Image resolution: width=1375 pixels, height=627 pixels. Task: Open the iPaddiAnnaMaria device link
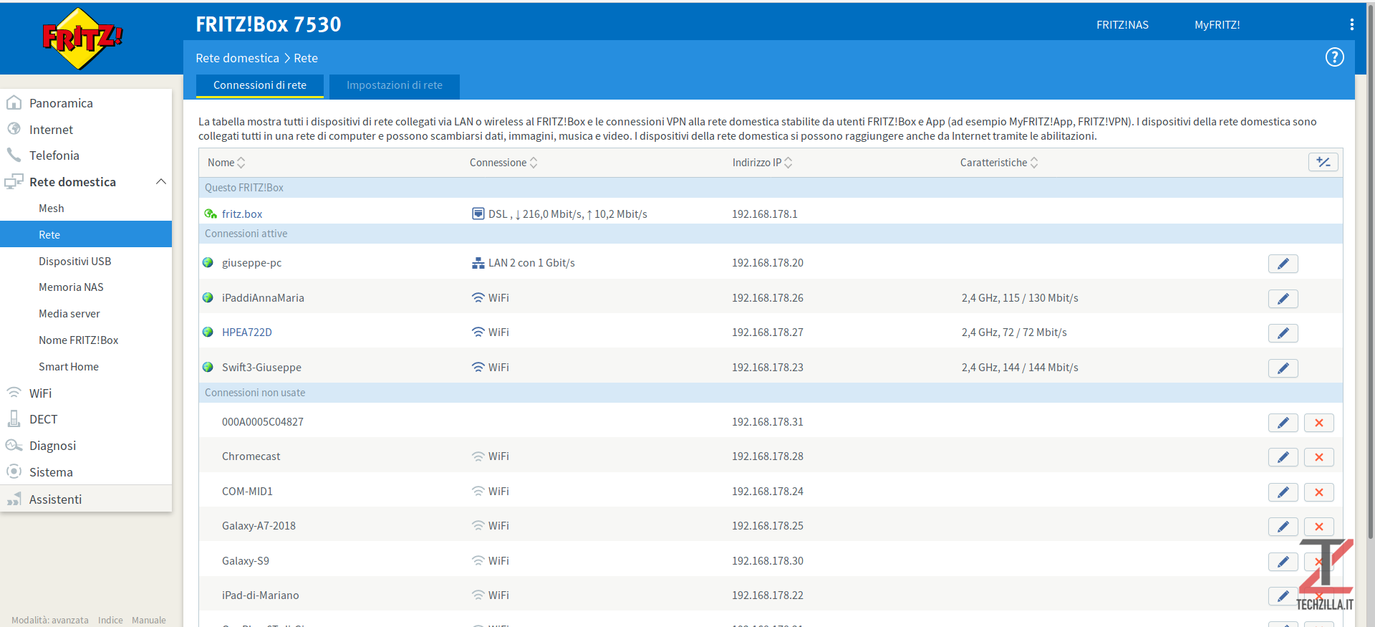pyautogui.click(x=263, y=297)
